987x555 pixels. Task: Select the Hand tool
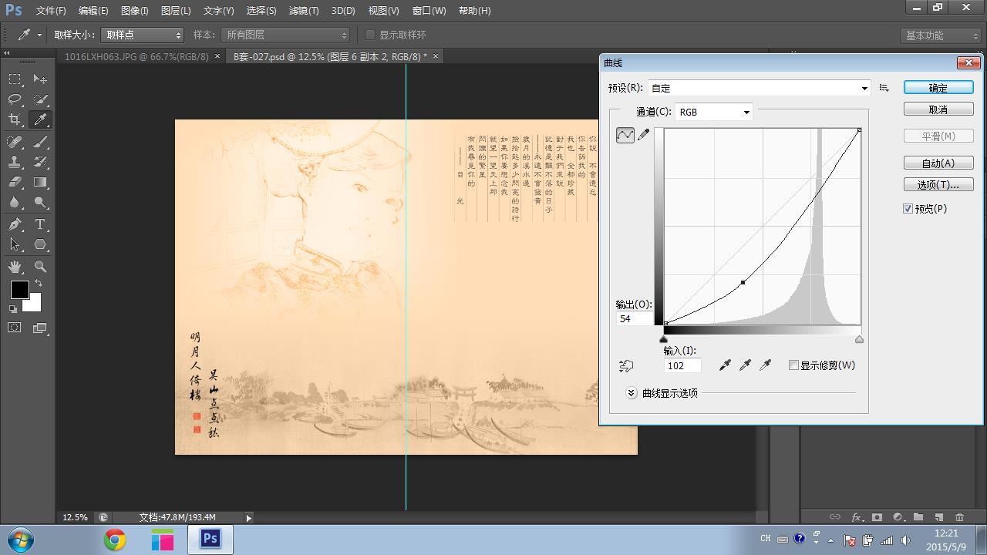[15, 267]
